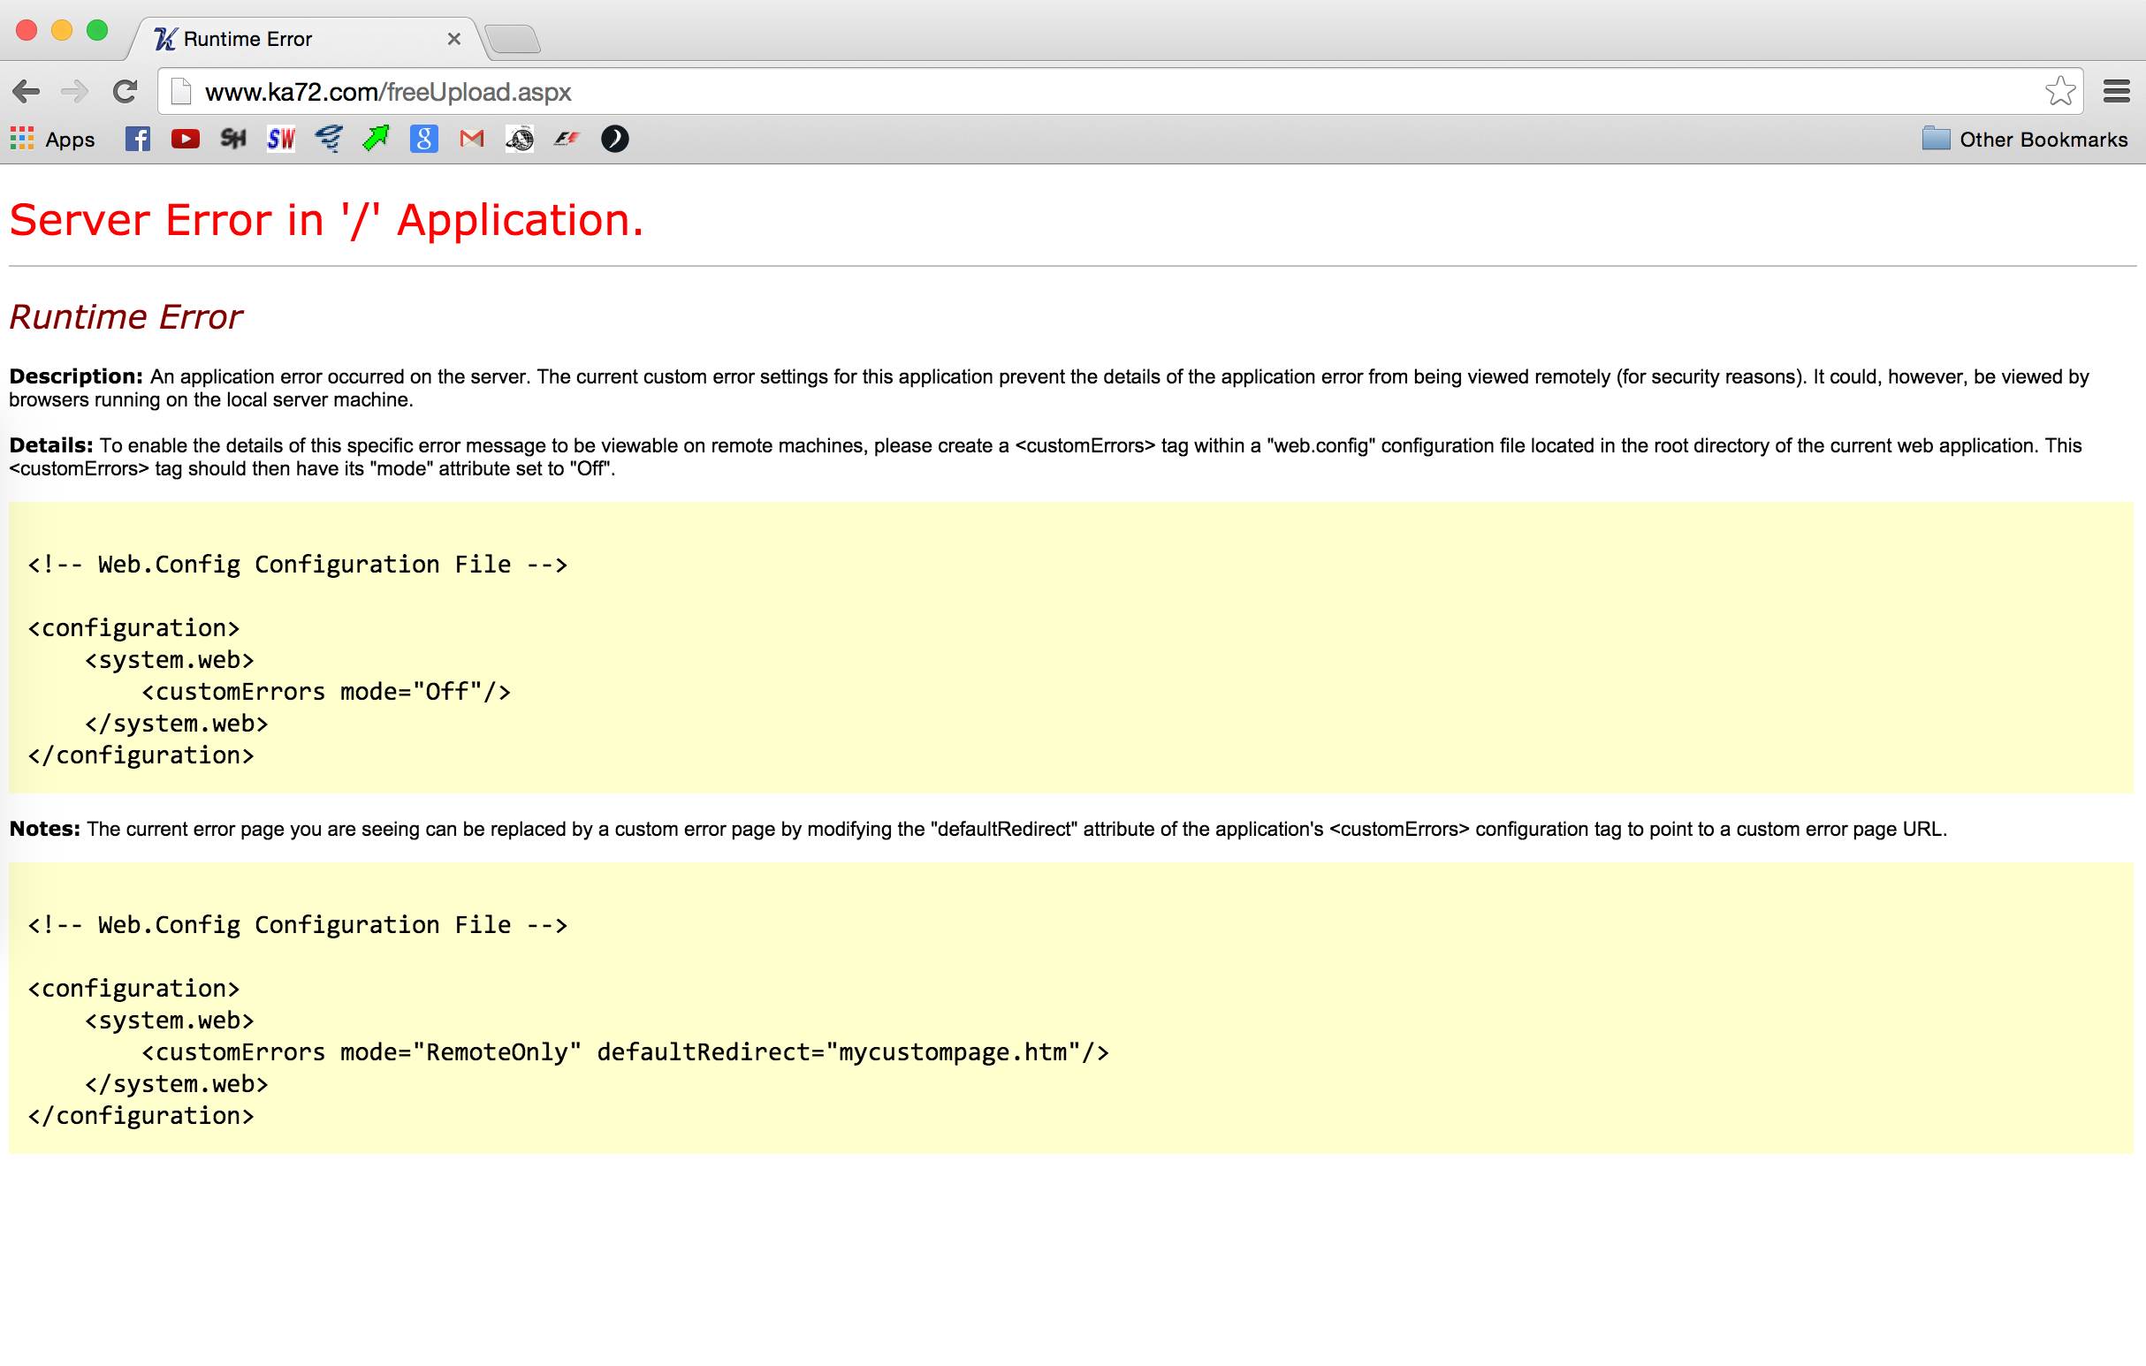Screen dimensions: 2146x1366
Task: Click the forward navigation arrow
Action: (x=77, y=91)
